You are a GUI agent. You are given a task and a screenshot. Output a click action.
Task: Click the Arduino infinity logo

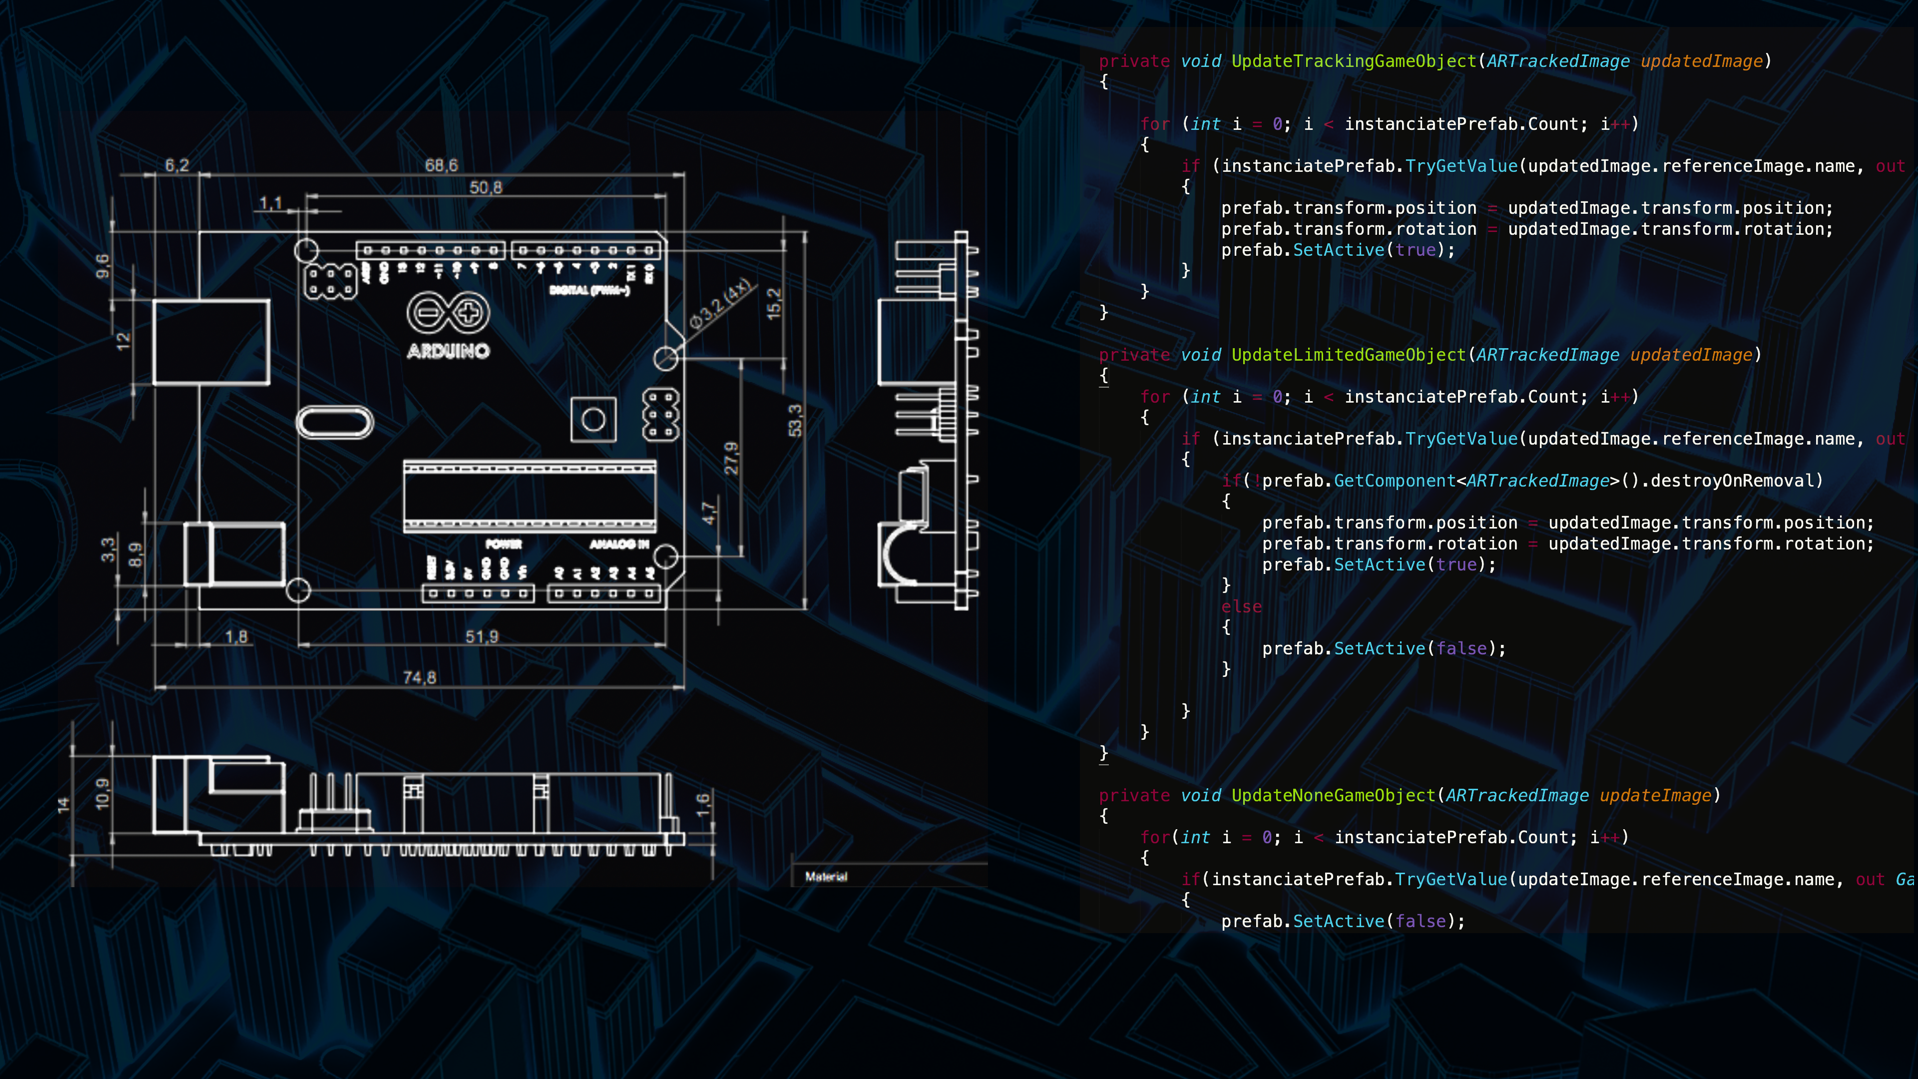(448, 313)
